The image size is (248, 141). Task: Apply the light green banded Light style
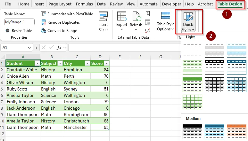[192, 67]
